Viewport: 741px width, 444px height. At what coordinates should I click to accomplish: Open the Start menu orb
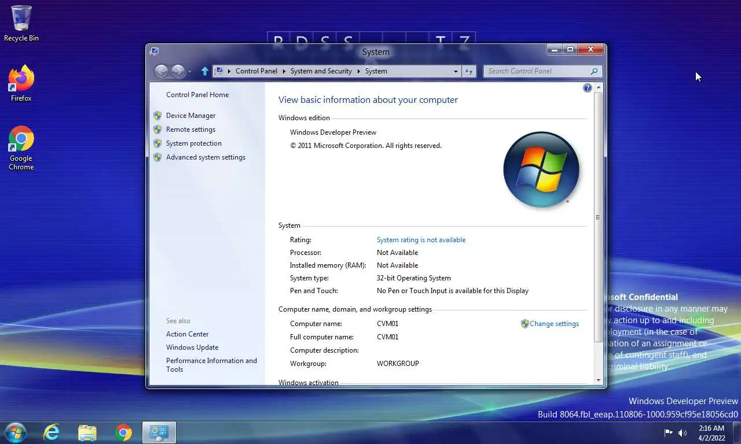(x=15, y=432)
